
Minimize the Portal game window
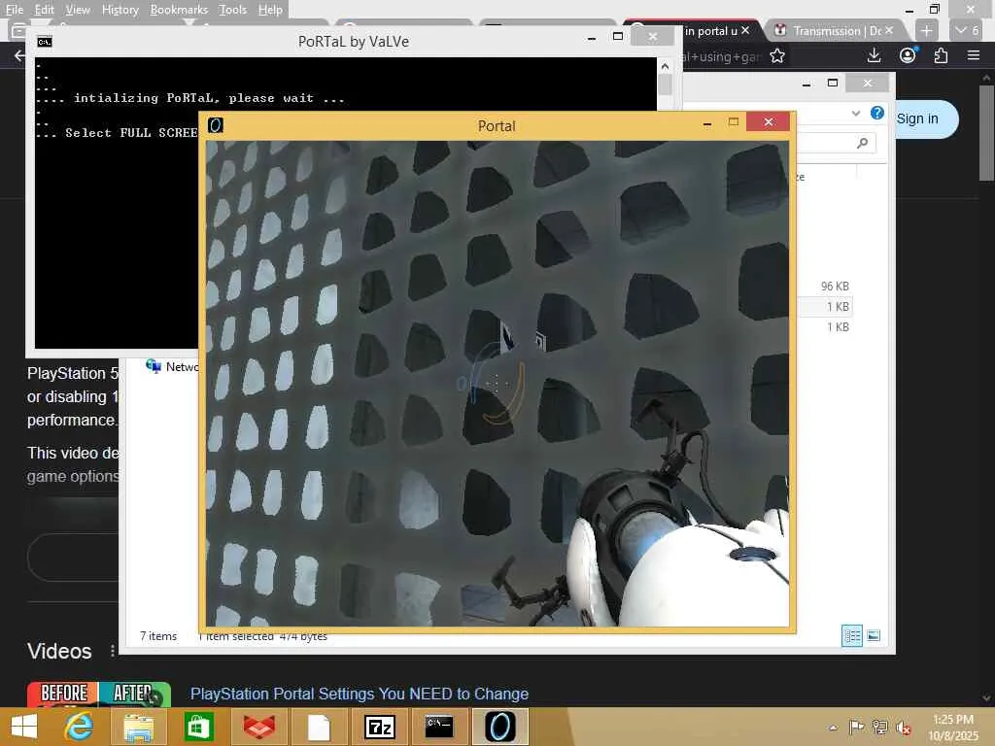coord(707,123)
